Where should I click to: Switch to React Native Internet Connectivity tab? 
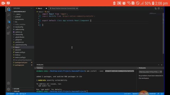[x=63, y=8]
